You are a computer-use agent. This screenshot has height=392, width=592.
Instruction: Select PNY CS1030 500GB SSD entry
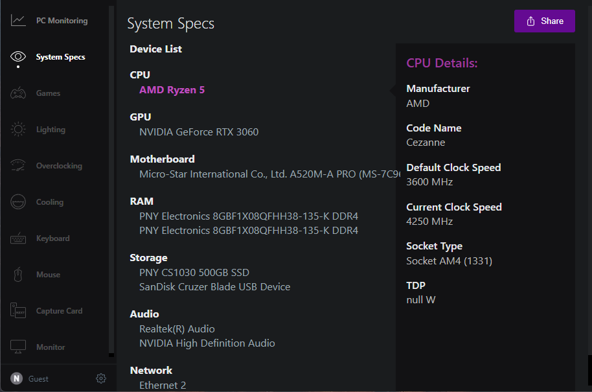[194, 272]
